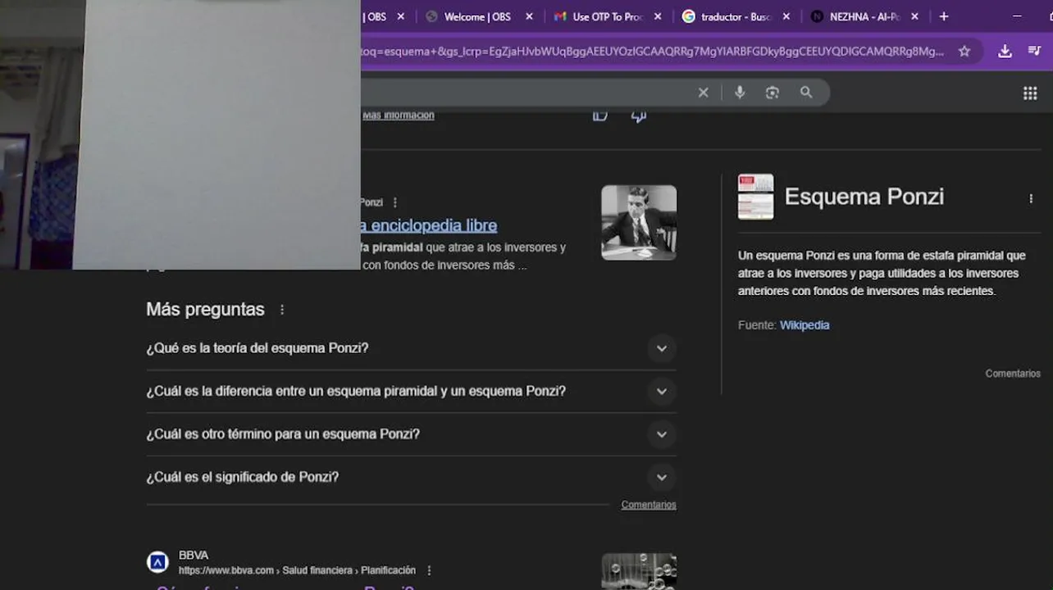The image size is (1053, 590).
Task: Open more options for Wikipedia result
Action: (x=395, y=202)
